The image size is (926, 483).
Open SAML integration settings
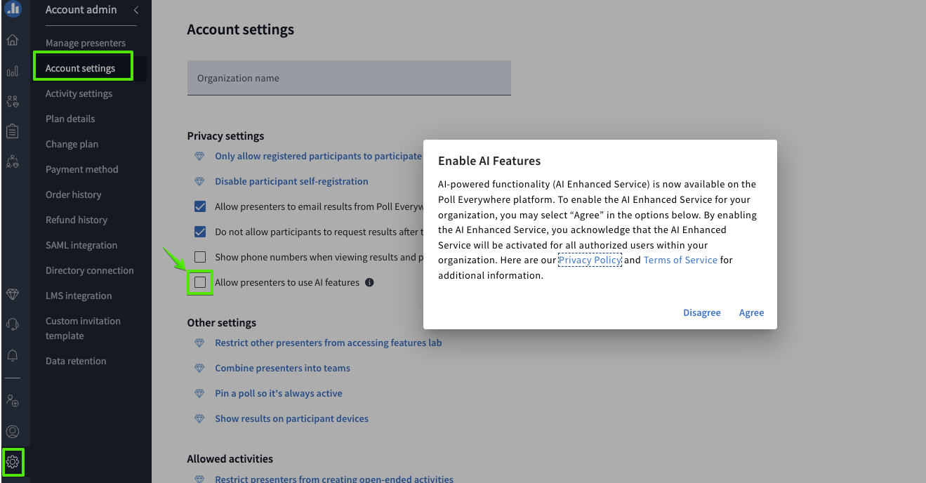click(81, 245)
